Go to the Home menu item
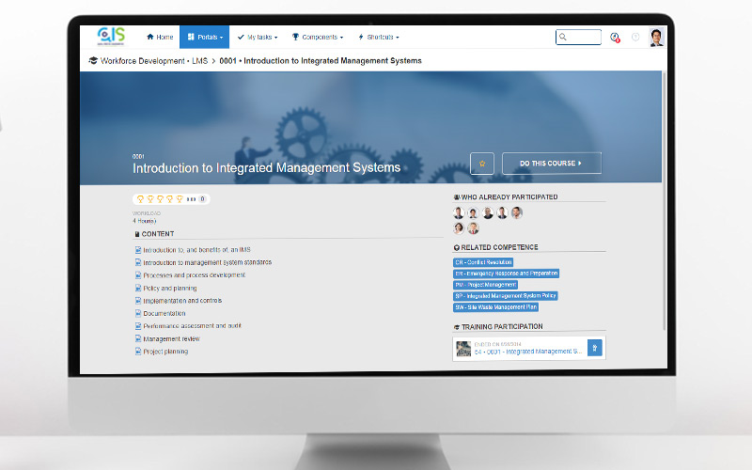752x470 pixels. click(160, 38)
